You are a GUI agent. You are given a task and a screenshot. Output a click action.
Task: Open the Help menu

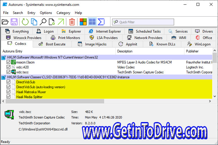coord(78,13)
